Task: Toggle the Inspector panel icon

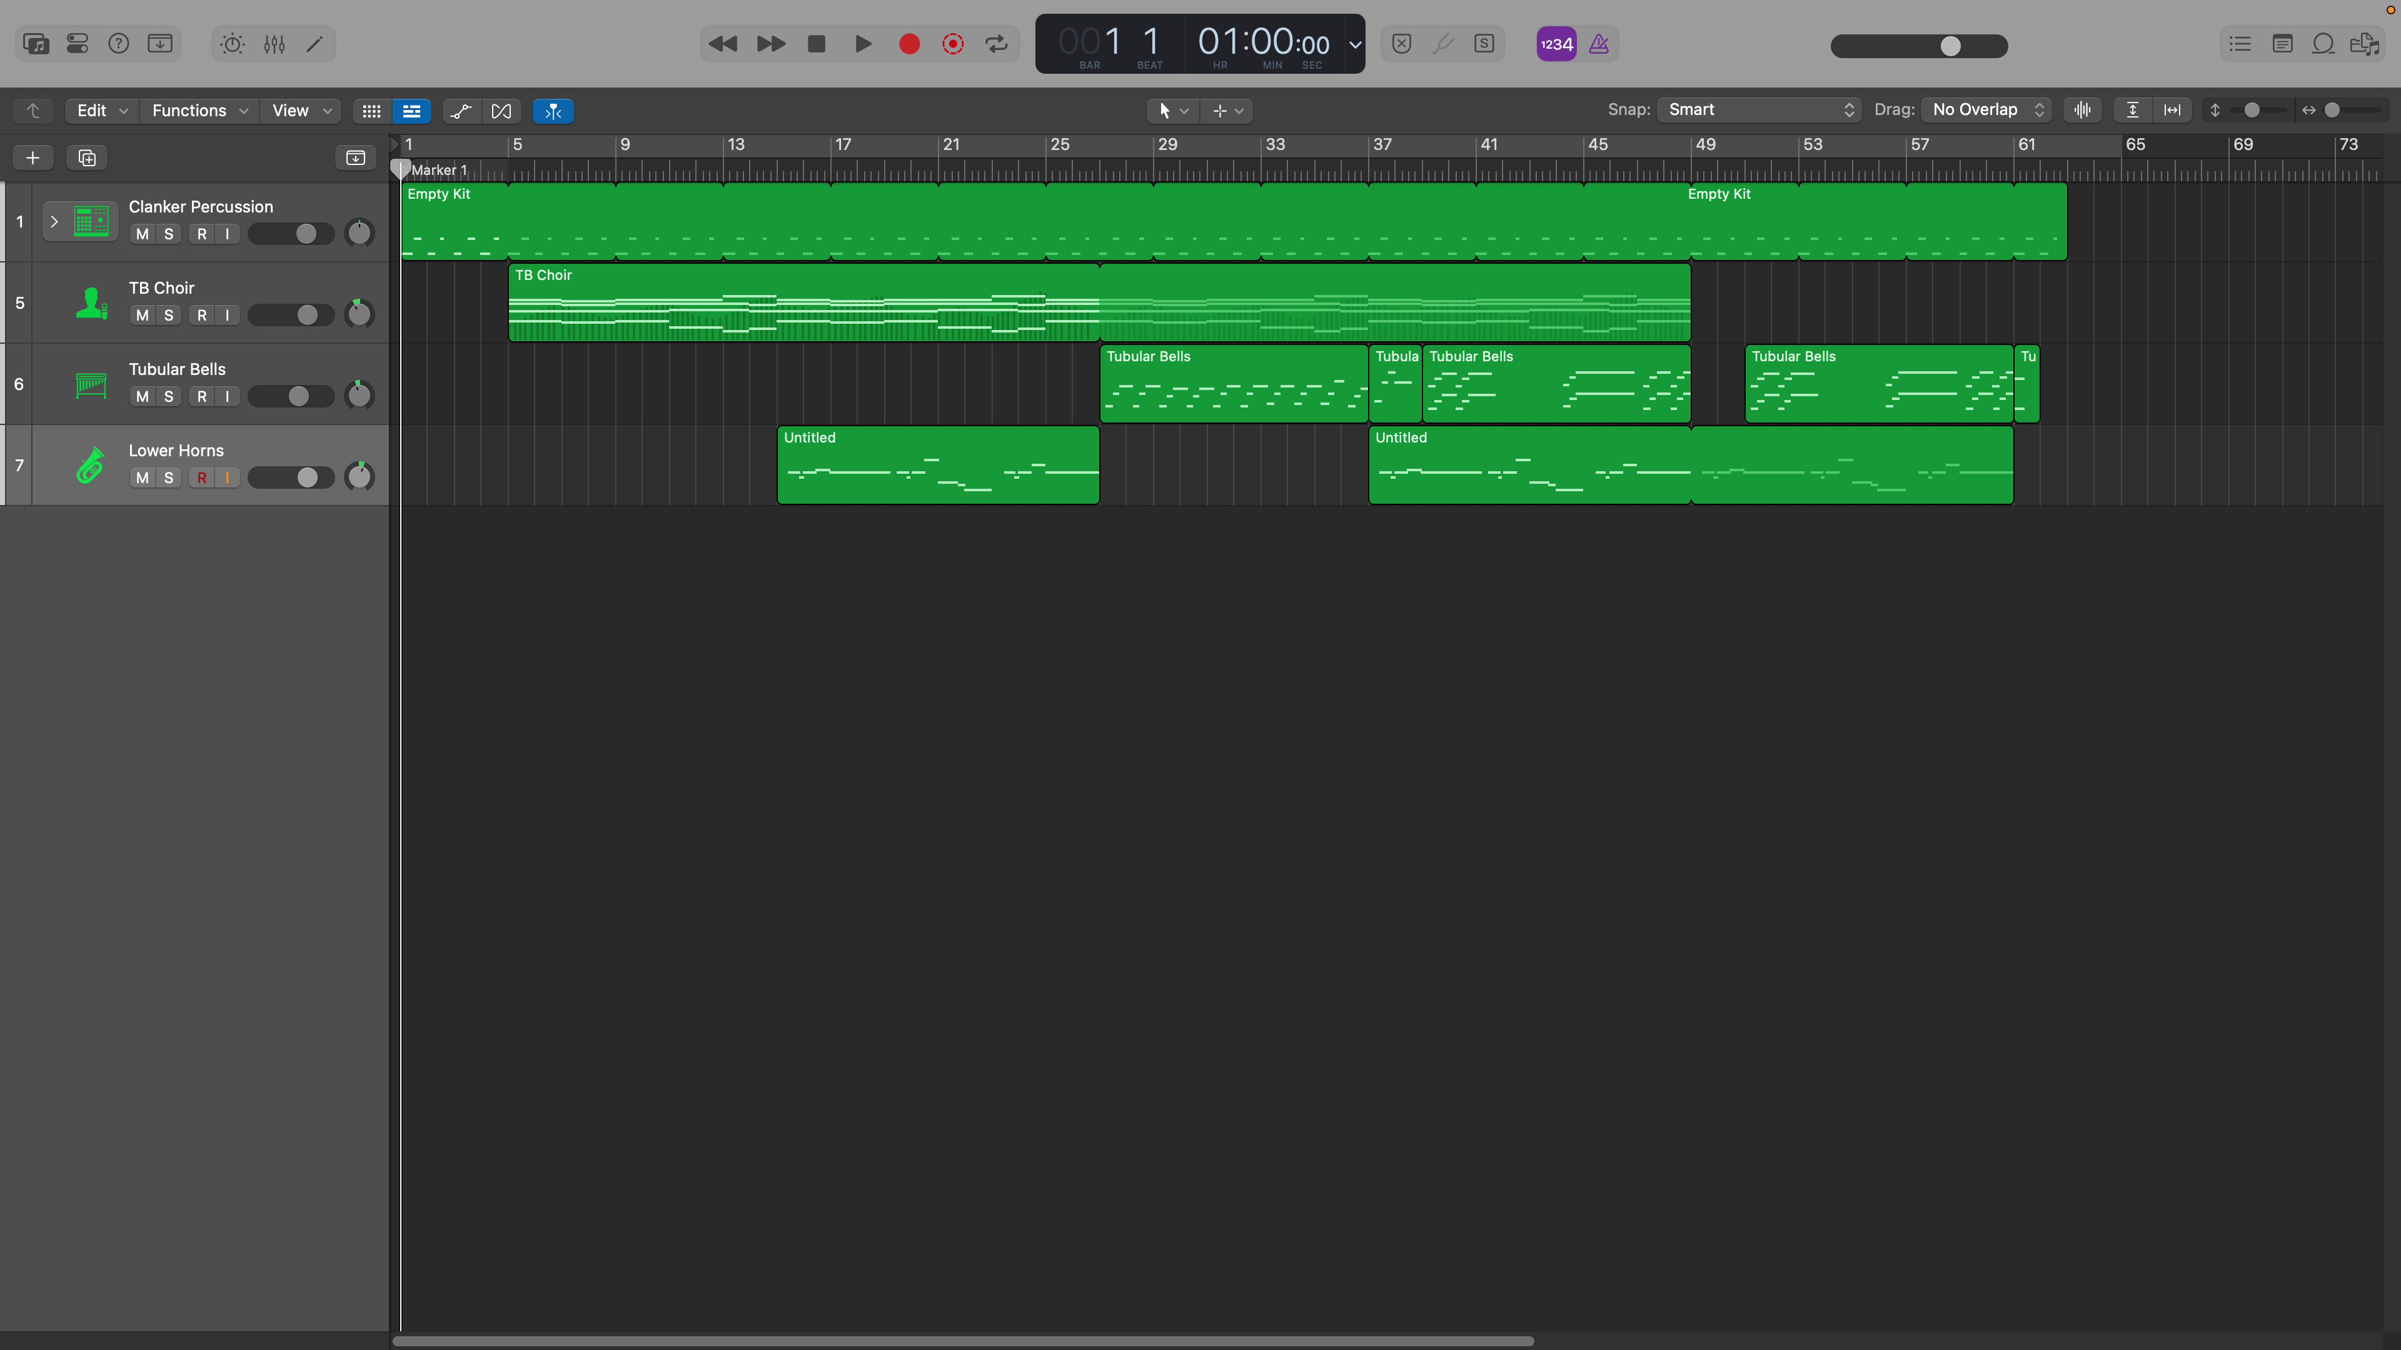Action: (x=78, y=44)
